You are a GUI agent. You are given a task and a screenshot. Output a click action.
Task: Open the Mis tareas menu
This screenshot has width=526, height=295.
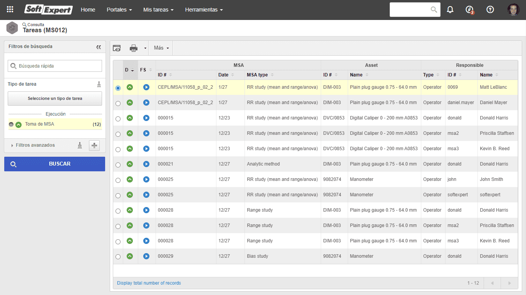tap(158, 10)
